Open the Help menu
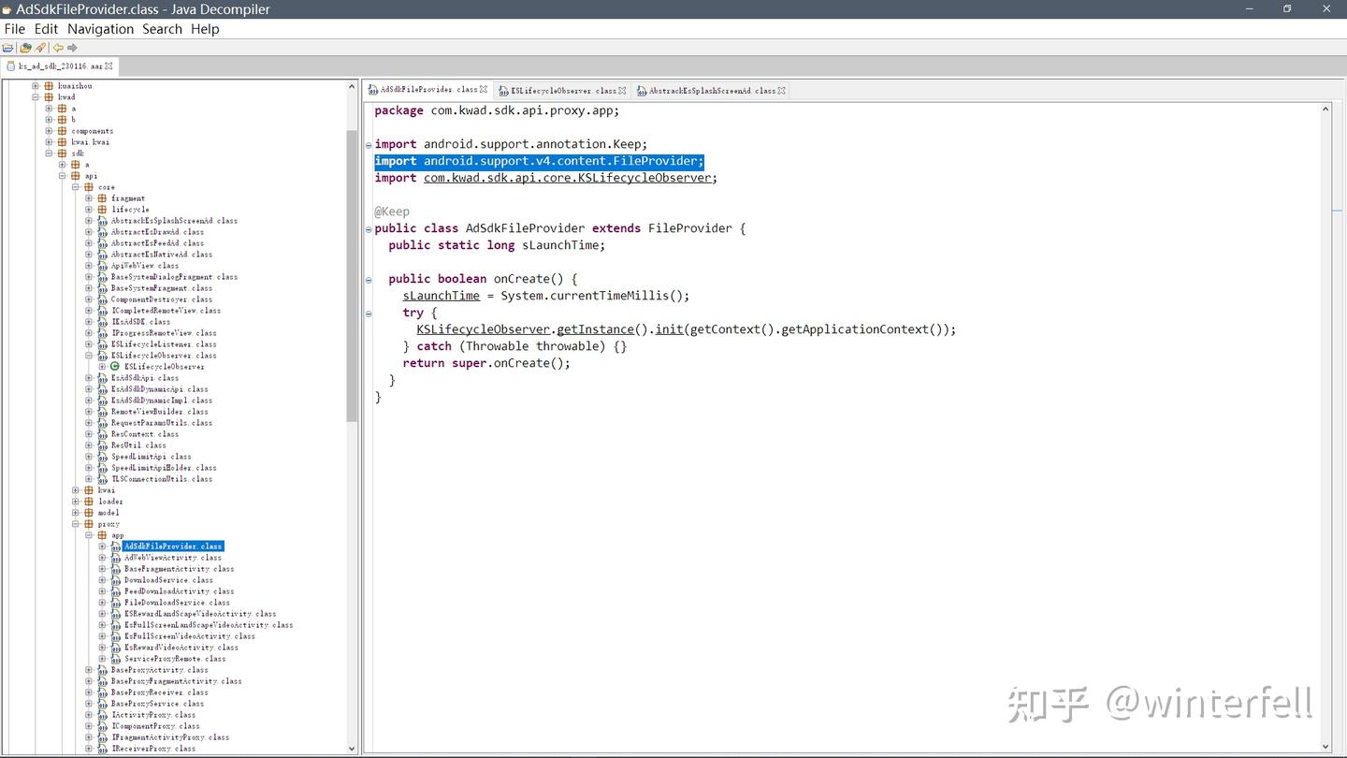This screenshot has height=758, width=1347. point(205,29)
